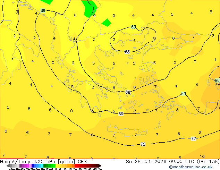Viewport: 220px width, 170px height.
Task: Click the dark arrow tip at legend value 54
Action: (100, 165)
